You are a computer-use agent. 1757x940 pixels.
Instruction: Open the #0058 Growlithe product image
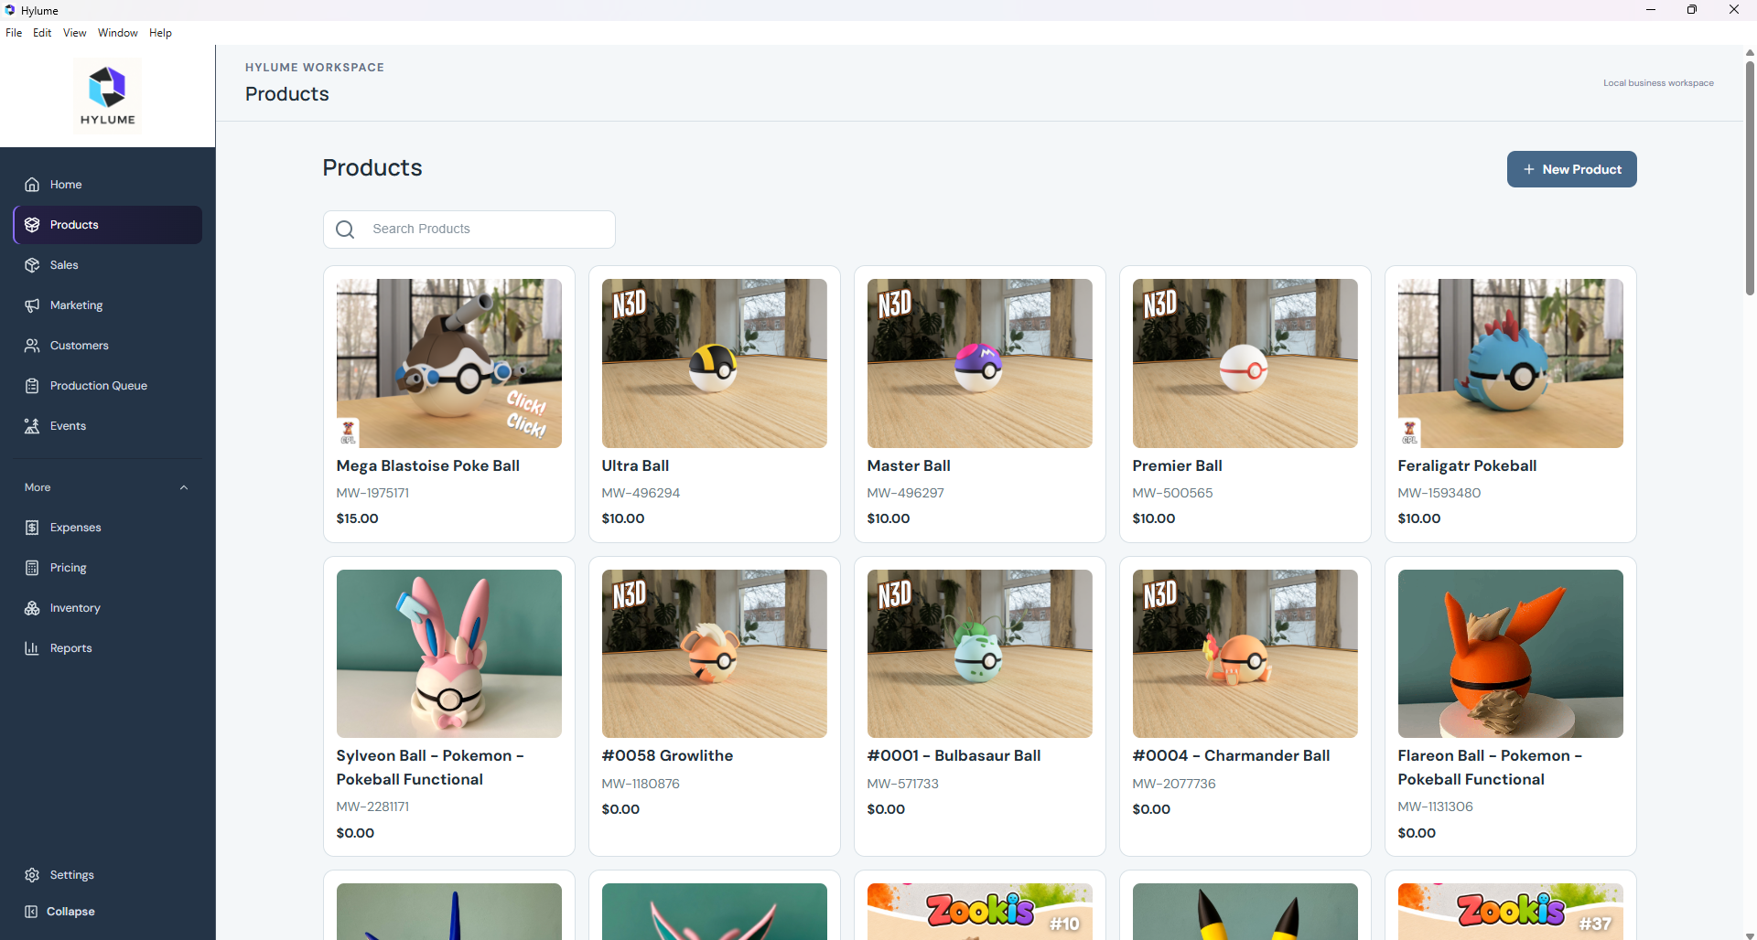[x=714, y=654]
